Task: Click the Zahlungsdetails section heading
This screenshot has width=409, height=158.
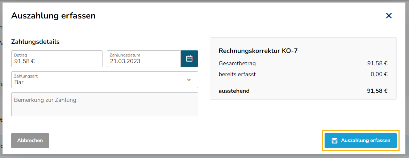Action: tap(35, 42)
